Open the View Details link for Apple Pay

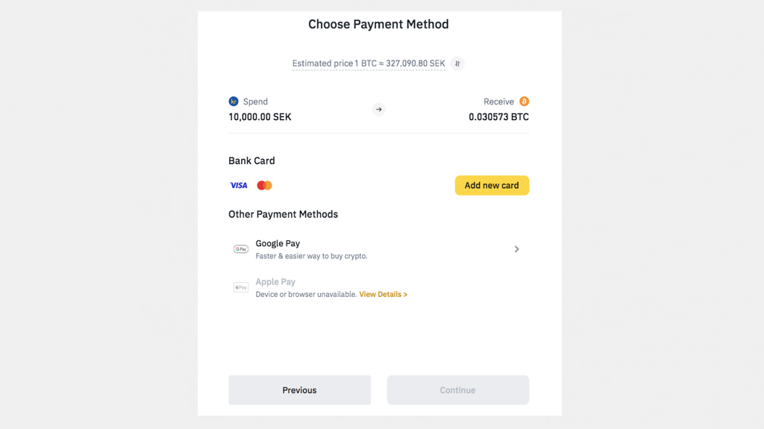pyautogui.click(x=383, y=295)
